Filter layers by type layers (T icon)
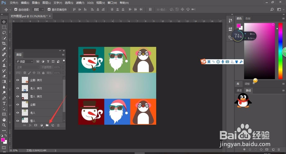Viewport: 286px width, 154px height. pyautogui.click(x=48, y=61)
